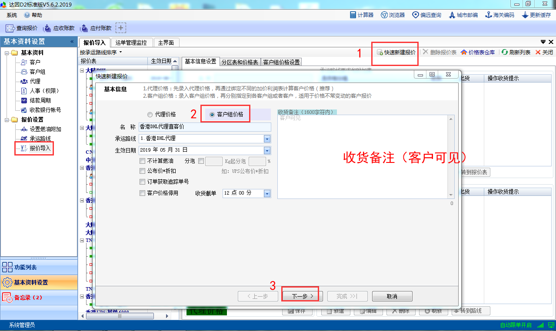This screenshot has width=556, height=331.
Task: Tick the 订单获取追踪单号 checkbox
Action: coord(143,182)
